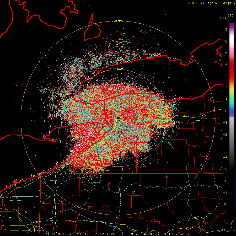Click the KBUF radar site center marker
236x236 pixels.
tap(118, 118)
